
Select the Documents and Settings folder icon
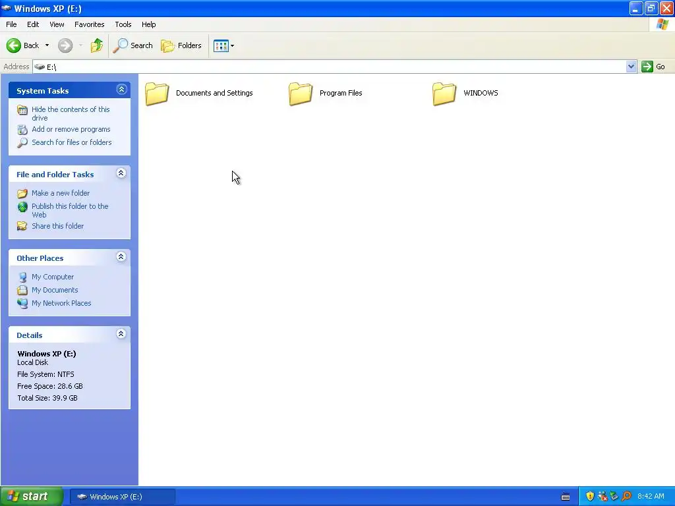(x=157, y=94)
